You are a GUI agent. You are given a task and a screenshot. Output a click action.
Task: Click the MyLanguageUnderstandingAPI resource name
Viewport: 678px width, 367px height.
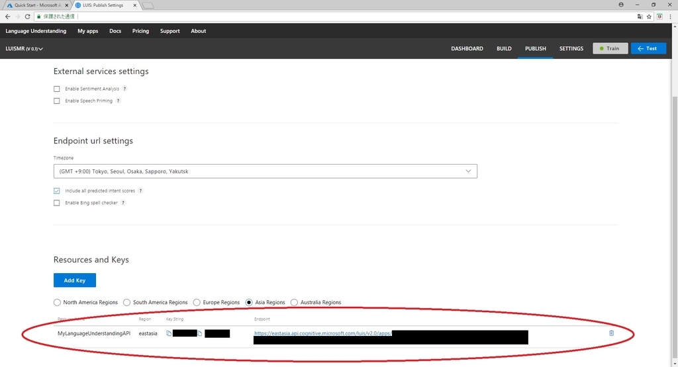point(94,333)
